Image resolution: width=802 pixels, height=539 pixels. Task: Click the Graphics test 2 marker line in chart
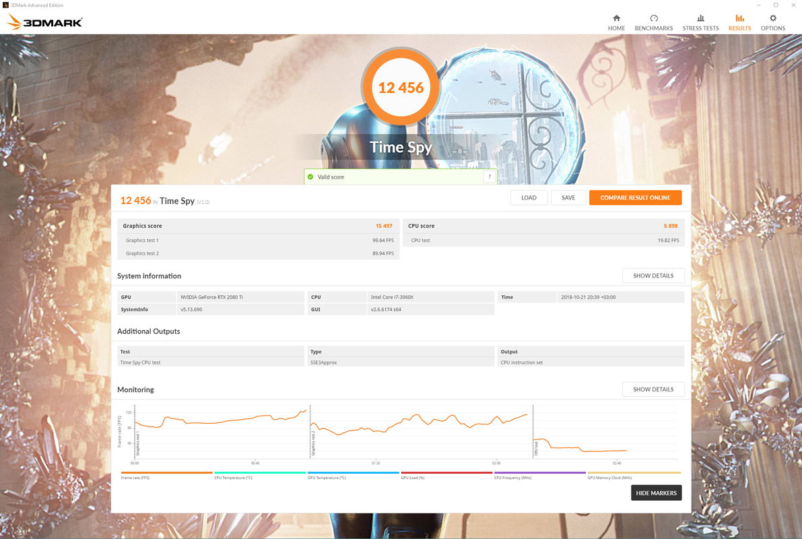point(310,431)
